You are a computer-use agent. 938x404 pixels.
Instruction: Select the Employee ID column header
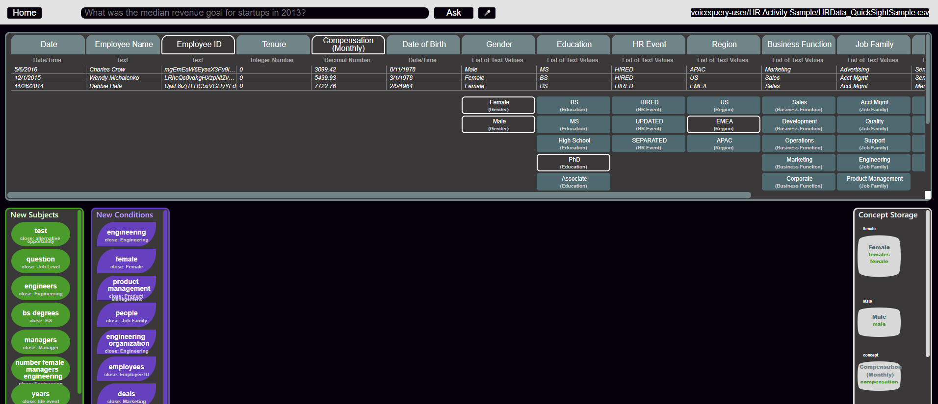tap(199, 45)
